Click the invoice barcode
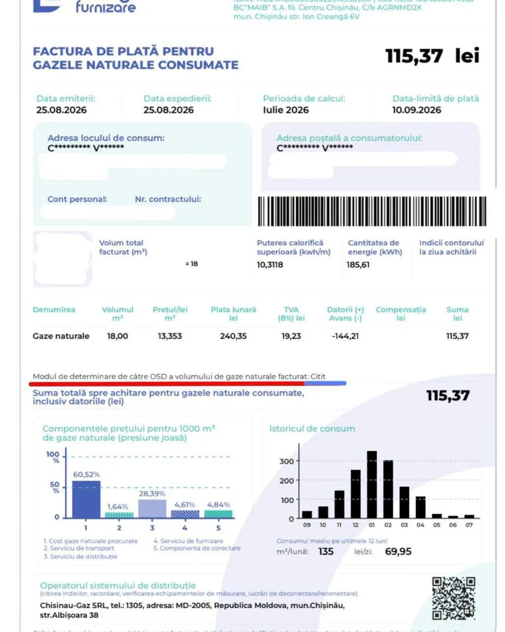The height and width of the screenshot is (632, 505). click(x=372, y=211)
